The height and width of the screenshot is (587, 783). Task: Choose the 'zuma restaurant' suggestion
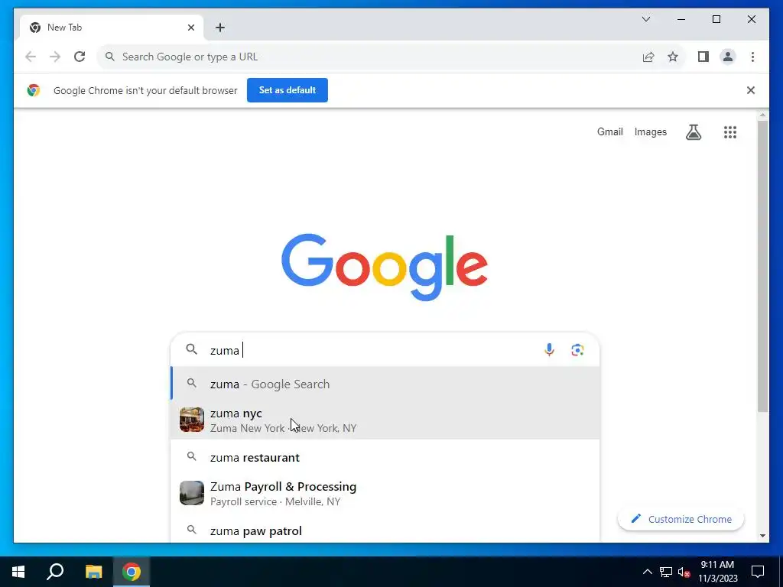[385, 457]
